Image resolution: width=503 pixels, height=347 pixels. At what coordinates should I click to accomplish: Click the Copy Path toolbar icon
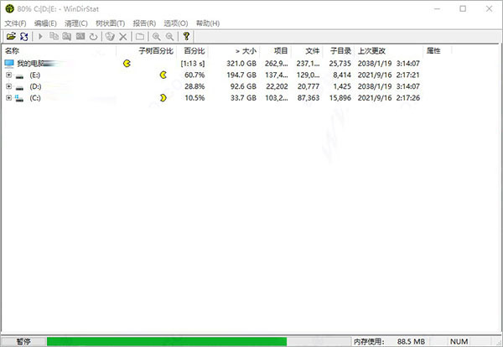point(54,36)
